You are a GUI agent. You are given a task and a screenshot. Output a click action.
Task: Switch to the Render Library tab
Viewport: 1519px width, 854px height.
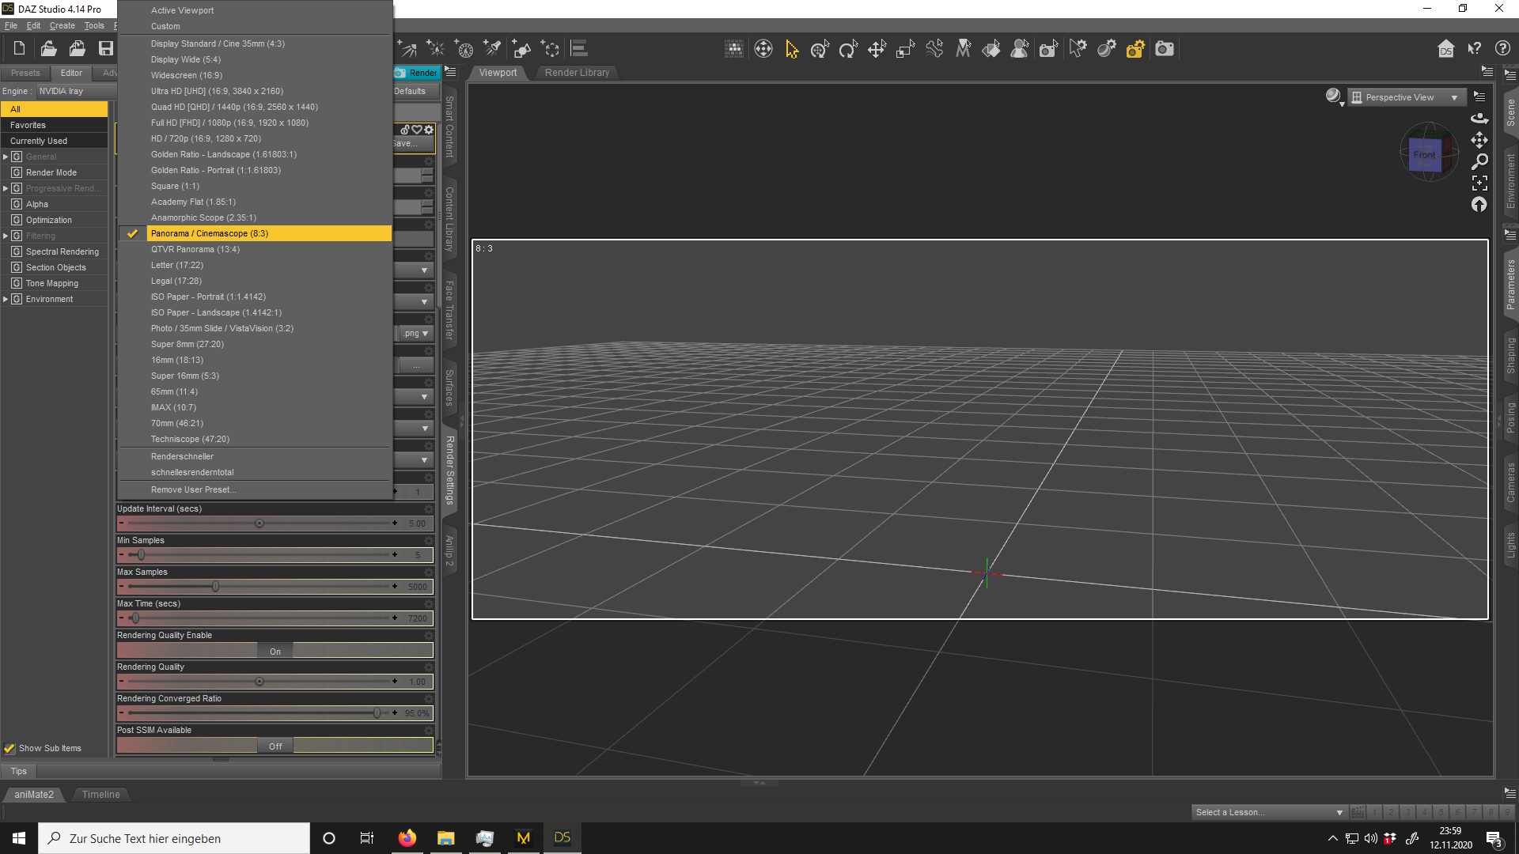coord(577,73)
